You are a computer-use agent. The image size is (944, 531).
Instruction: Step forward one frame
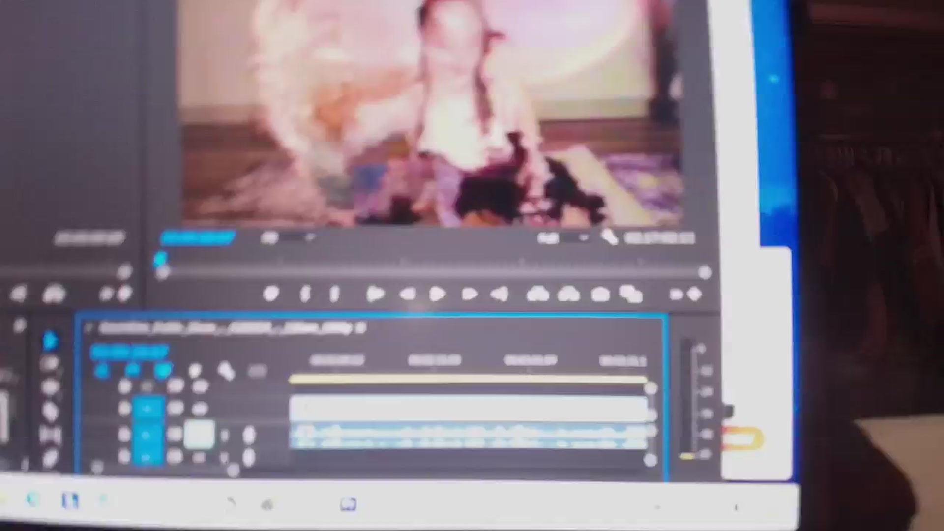coord(470,294)
